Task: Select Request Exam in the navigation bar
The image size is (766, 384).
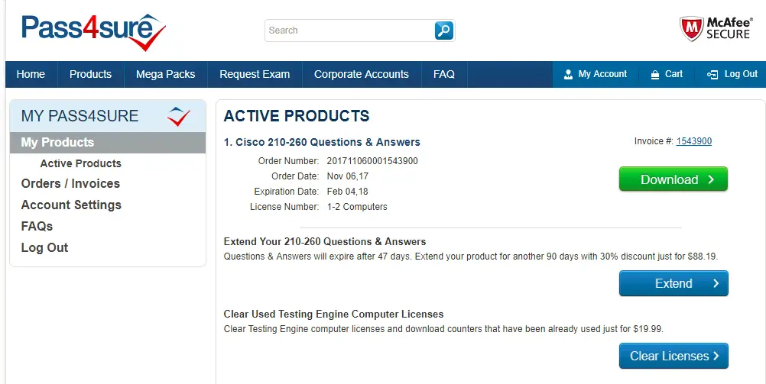Action: [255, 74]
